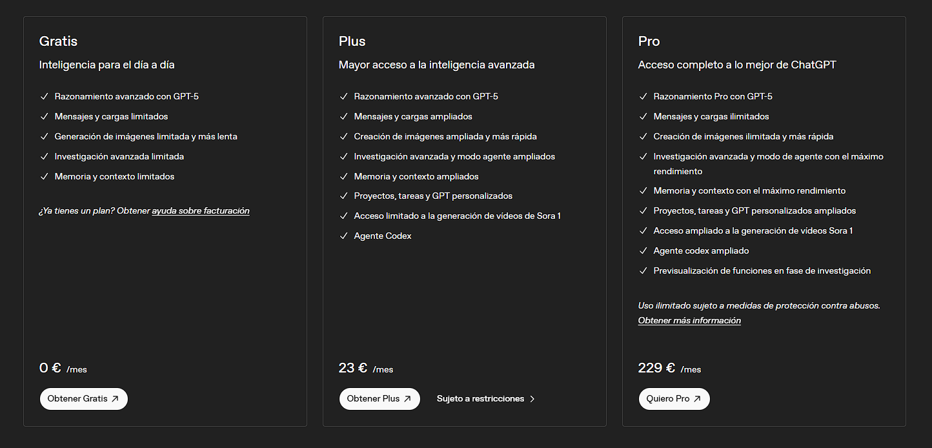Click the checkmark beside "Agente Codex" in Plus
The height and width of the screenshot is (448, 932).
coord(343,236)
